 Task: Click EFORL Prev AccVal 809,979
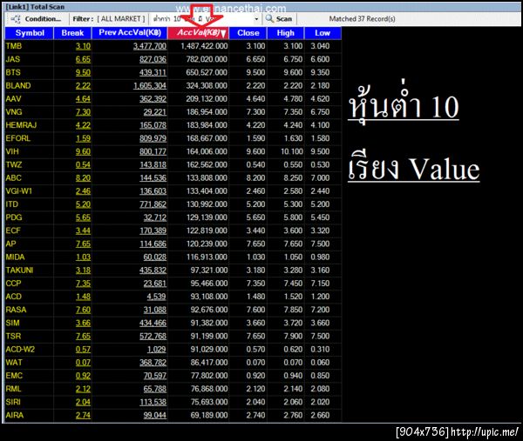pyautogui.click(x=153, y=138)
